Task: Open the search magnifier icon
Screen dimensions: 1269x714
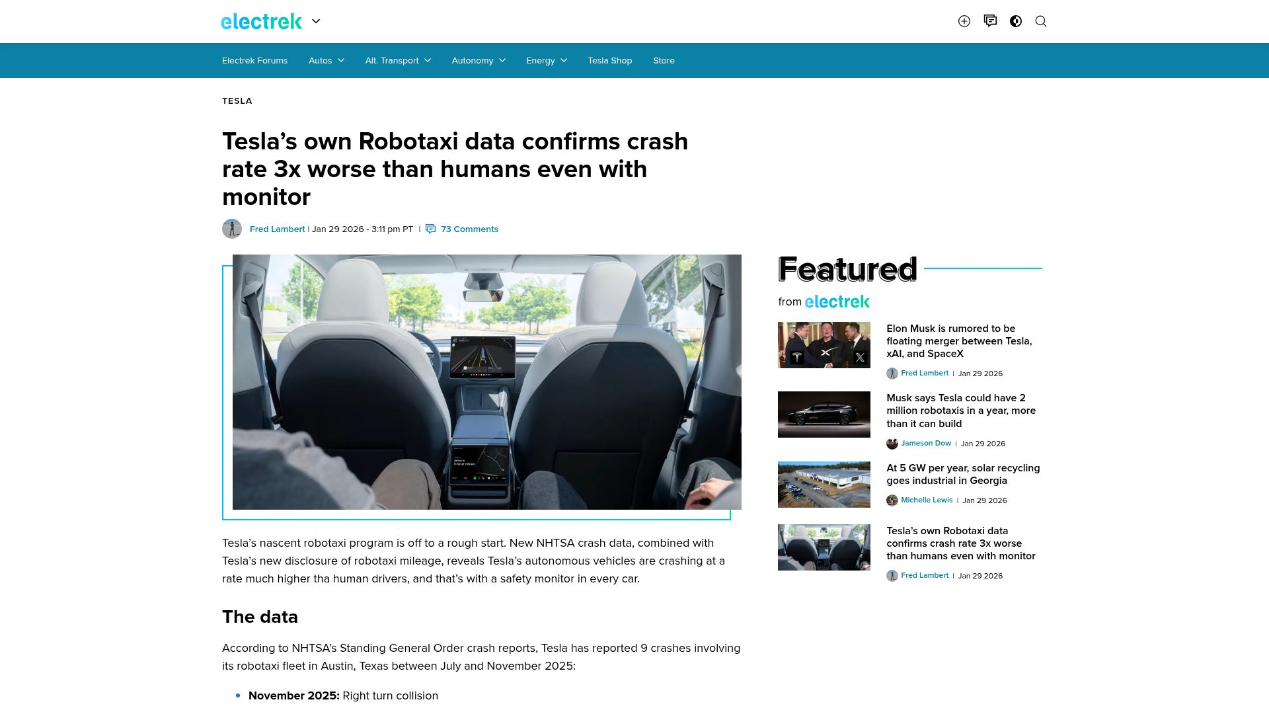Action: coord(1041,21)
